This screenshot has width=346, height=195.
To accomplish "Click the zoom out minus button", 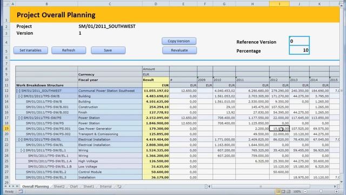I will [305, 191].
